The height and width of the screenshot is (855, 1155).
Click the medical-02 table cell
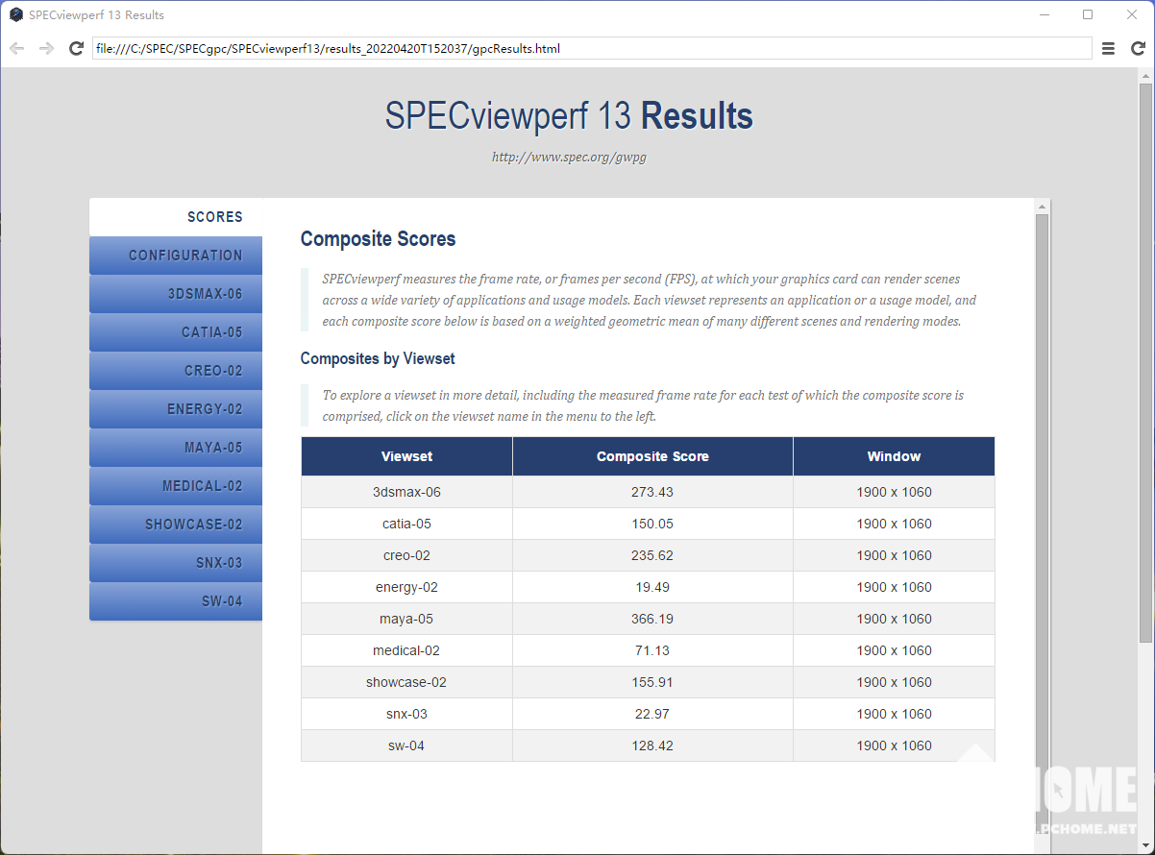pos(406,650)
